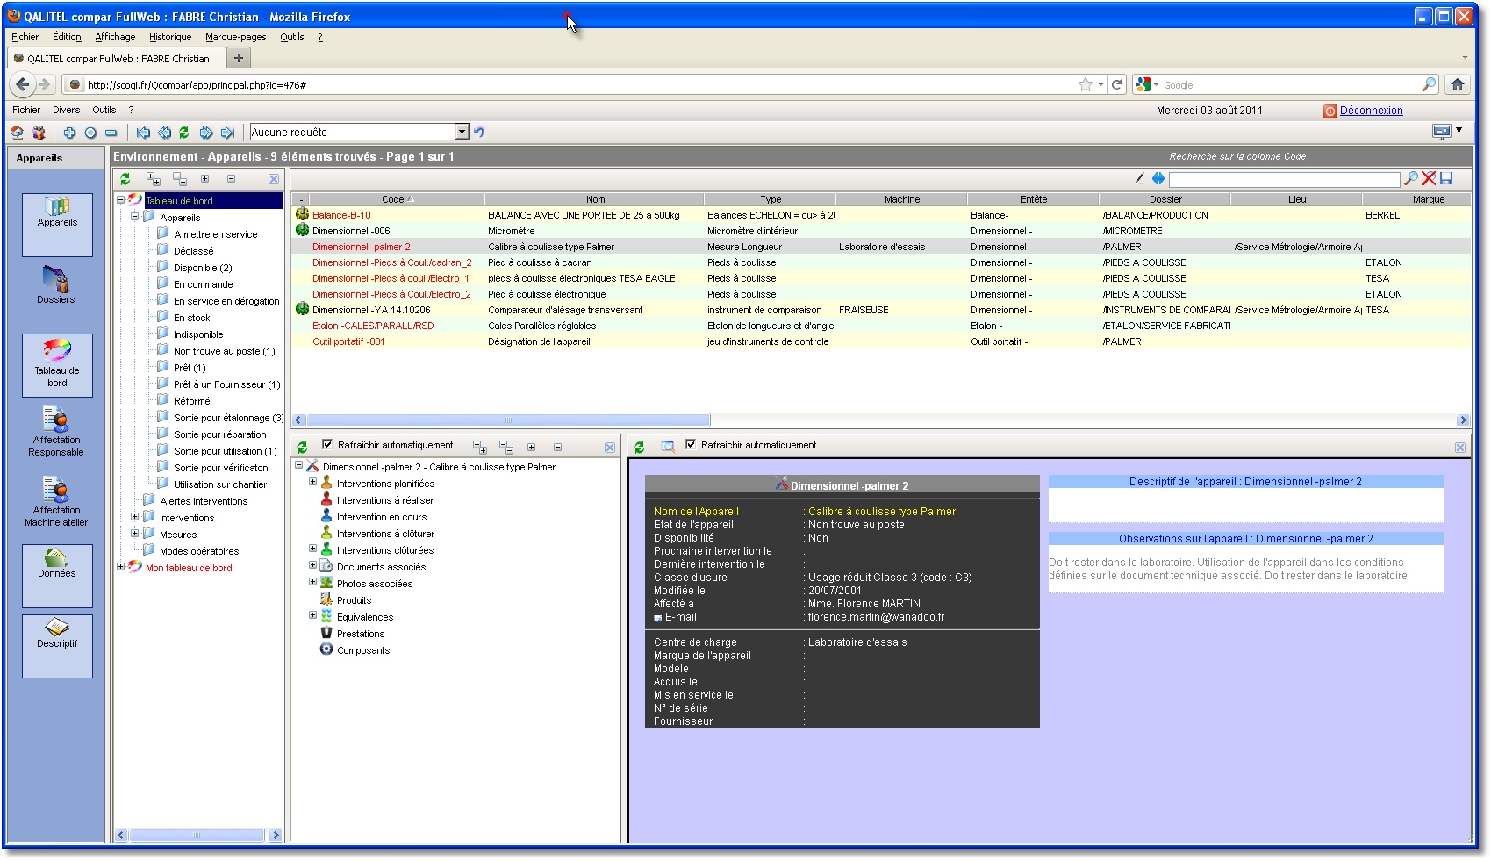Expand the Mon tableau de bord tree node
1491x861 pixels.
click(x=121, y=567)
